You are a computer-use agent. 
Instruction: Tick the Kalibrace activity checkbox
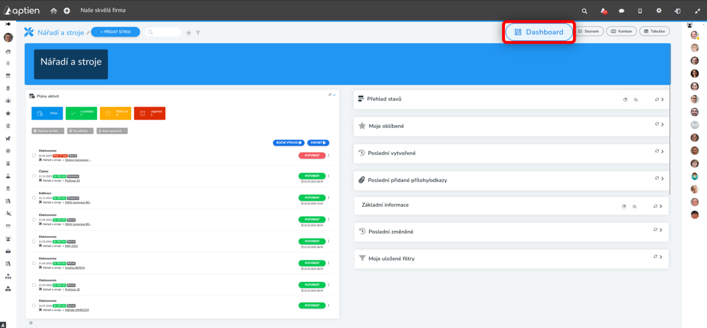(34, 197)
